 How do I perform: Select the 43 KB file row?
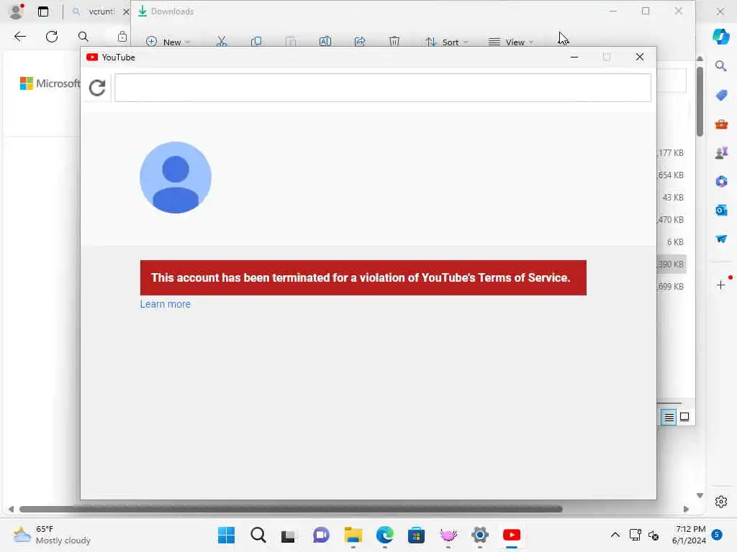tap(672, 198)
